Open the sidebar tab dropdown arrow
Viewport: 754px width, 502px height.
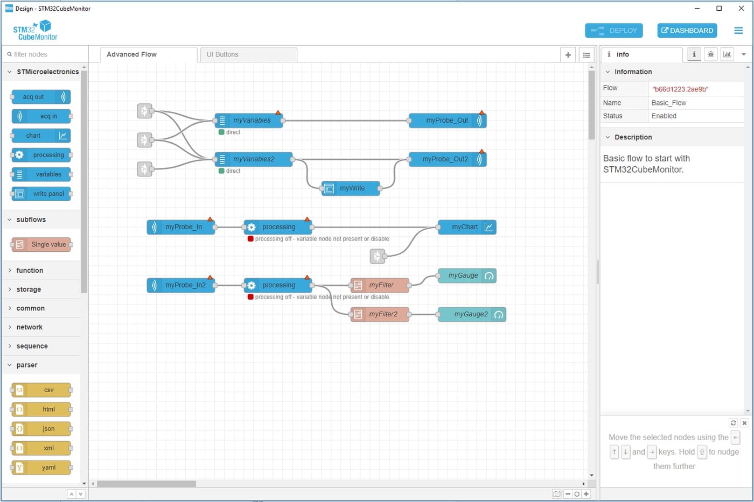click(744, 54)
